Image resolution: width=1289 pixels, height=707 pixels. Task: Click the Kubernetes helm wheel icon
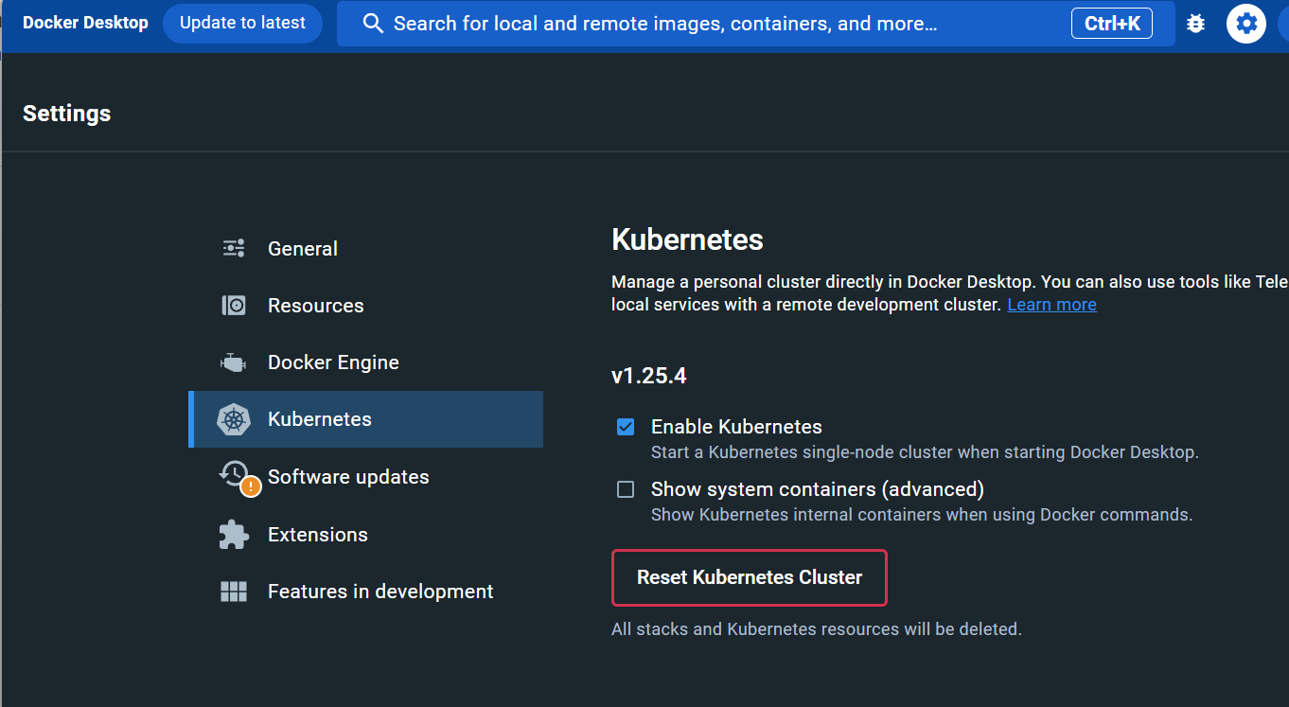pyautogui.click(x=234, y=419)
